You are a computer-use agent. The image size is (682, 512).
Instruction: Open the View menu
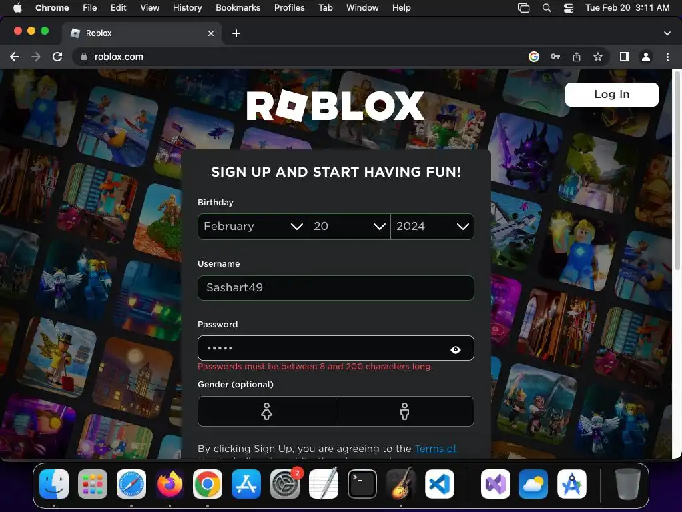pyautogui.click(x=149, y=7)
